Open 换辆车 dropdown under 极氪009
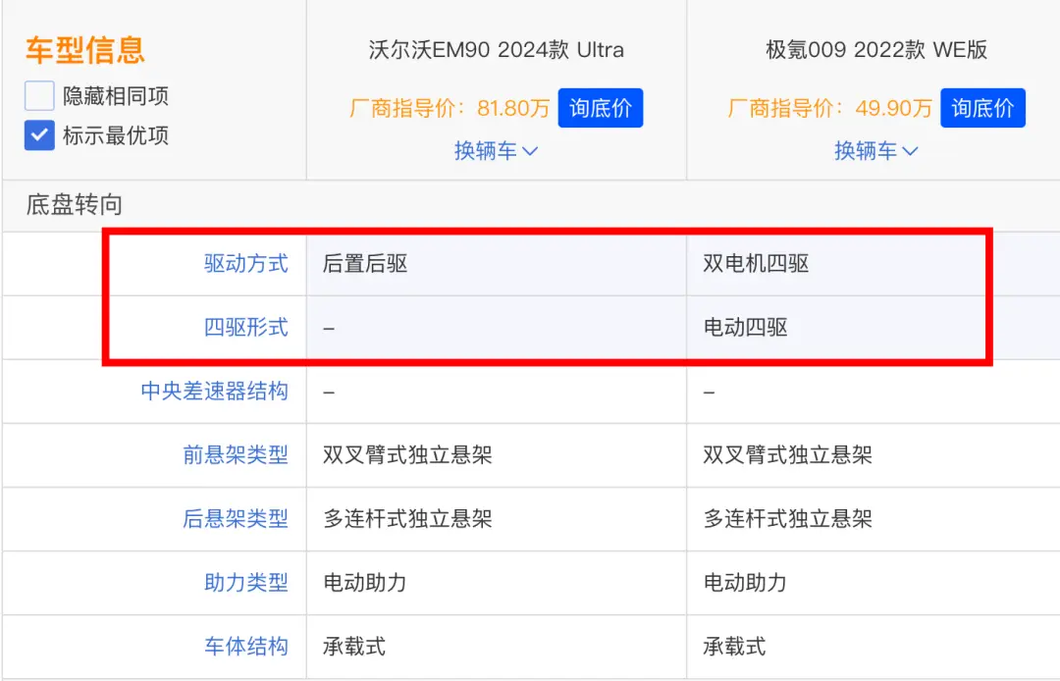This screenshot has width=1060, height=681. [x=876, y=151]
